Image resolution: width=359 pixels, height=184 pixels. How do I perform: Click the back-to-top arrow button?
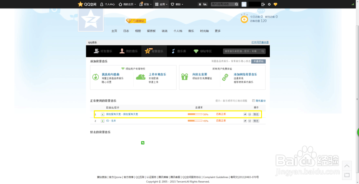(347, 166)
